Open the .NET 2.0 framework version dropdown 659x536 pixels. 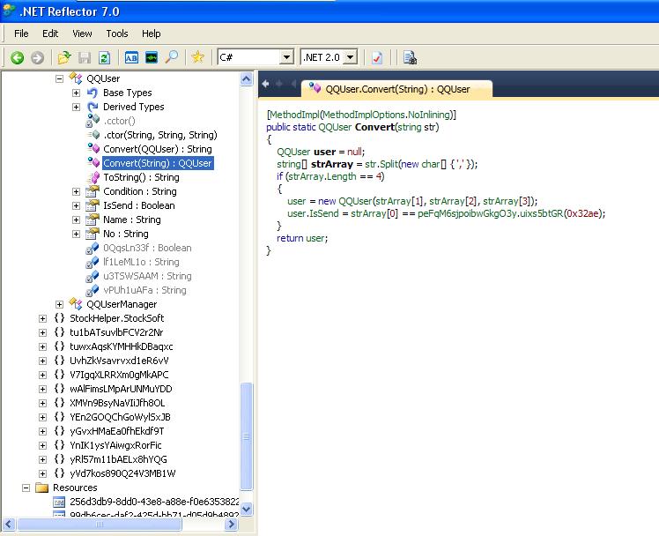[350, 57]
